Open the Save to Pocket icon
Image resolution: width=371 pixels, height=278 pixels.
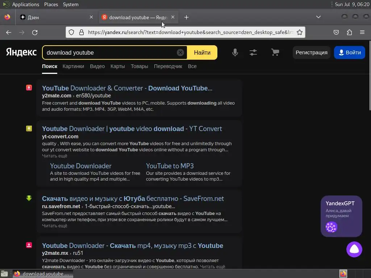[336, 32]
